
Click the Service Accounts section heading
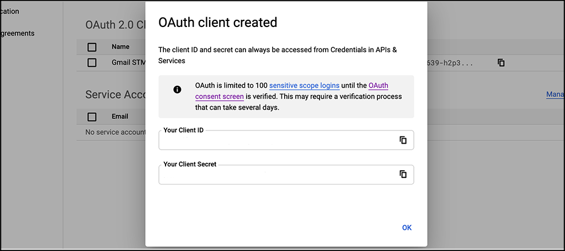[115, 95]
